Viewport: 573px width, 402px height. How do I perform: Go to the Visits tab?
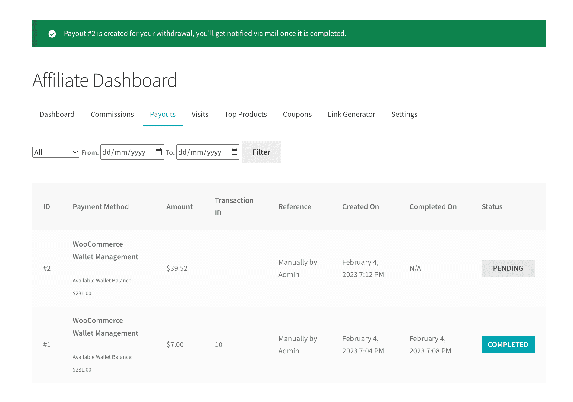(x=200, y=114)
